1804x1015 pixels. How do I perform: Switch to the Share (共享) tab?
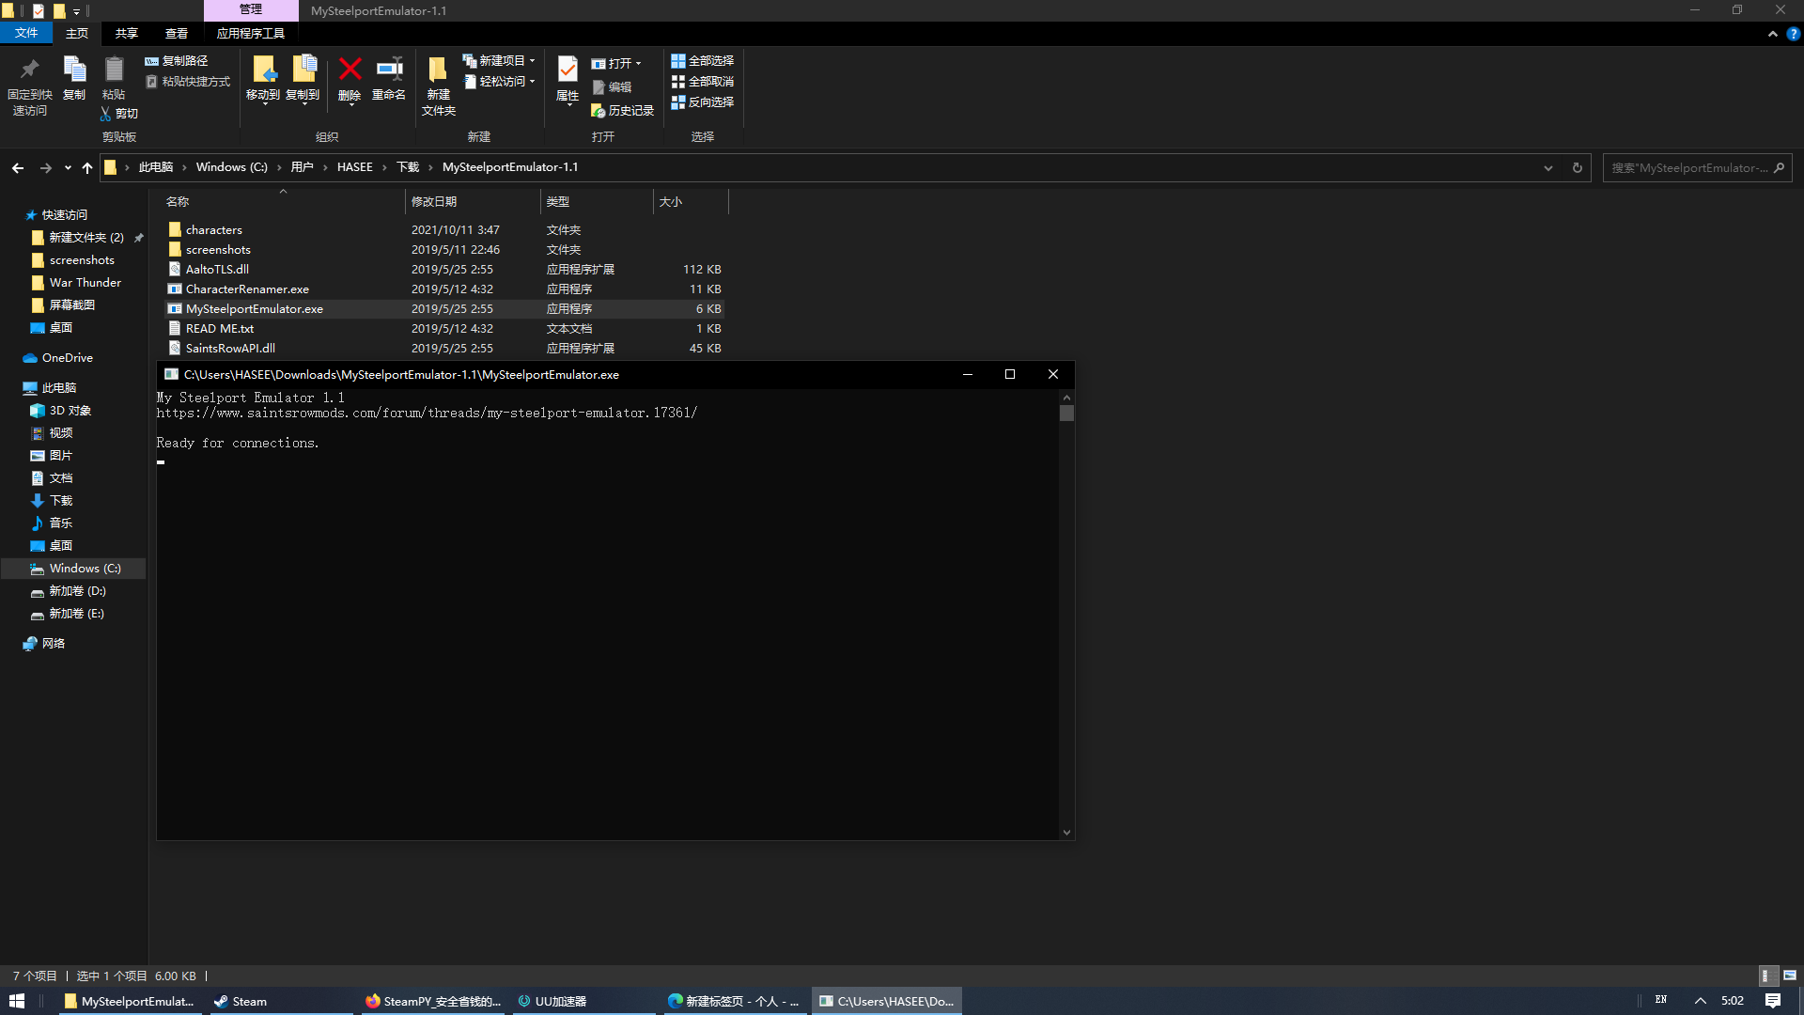[x=127, y=33]
